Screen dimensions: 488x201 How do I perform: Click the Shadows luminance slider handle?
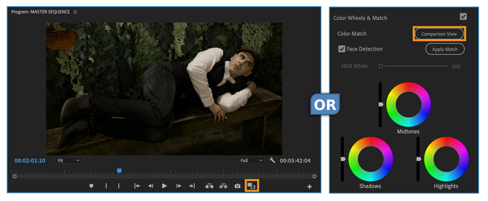click(x=343, y=159)
